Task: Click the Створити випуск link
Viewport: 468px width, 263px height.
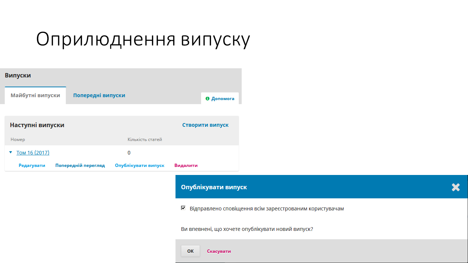Action: (x=205, y=125)
